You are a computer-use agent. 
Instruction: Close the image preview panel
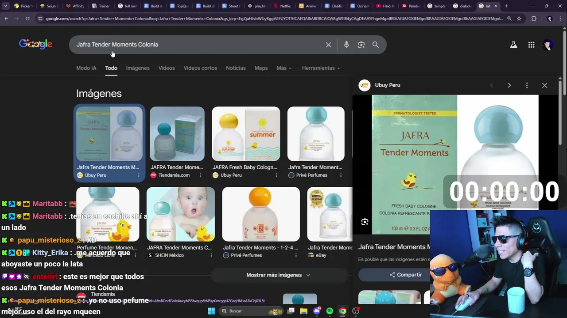[544, 85]
